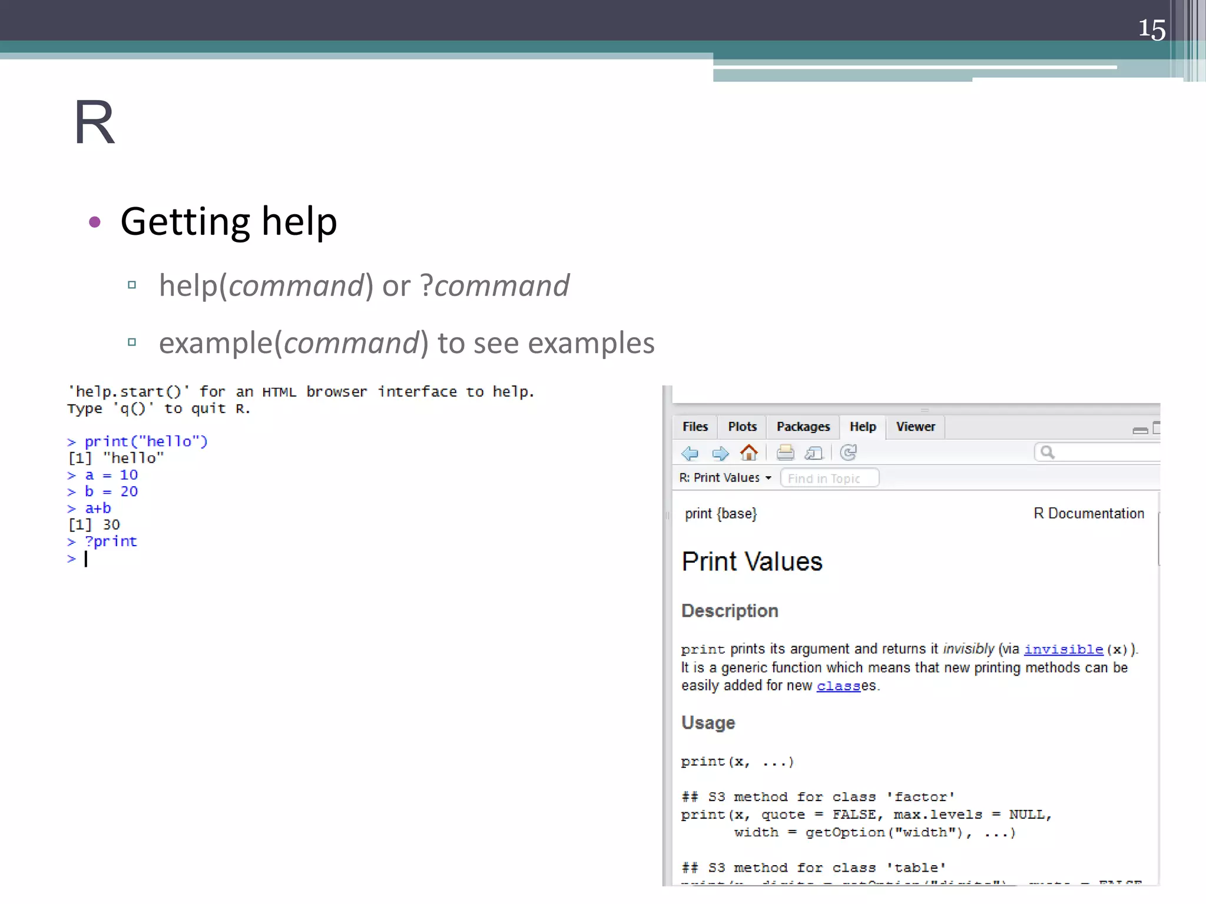The width and height of the screenshot is (1206, 904).
Task: Click the print(x, ...) usage line
Action: coord(738,762)
